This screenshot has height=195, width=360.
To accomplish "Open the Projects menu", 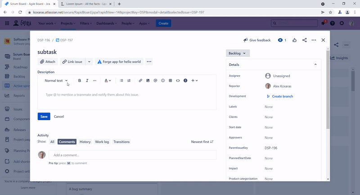I will coord(68,23).
